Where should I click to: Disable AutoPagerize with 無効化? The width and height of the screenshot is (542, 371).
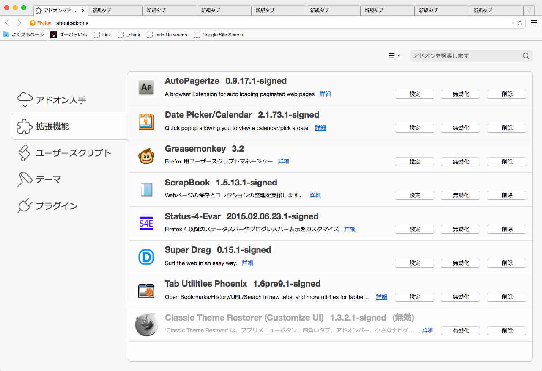coord(460,94)
